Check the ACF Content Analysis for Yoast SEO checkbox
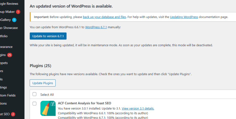The width and height of the screenshot is (236, 119). coord(35,104)
